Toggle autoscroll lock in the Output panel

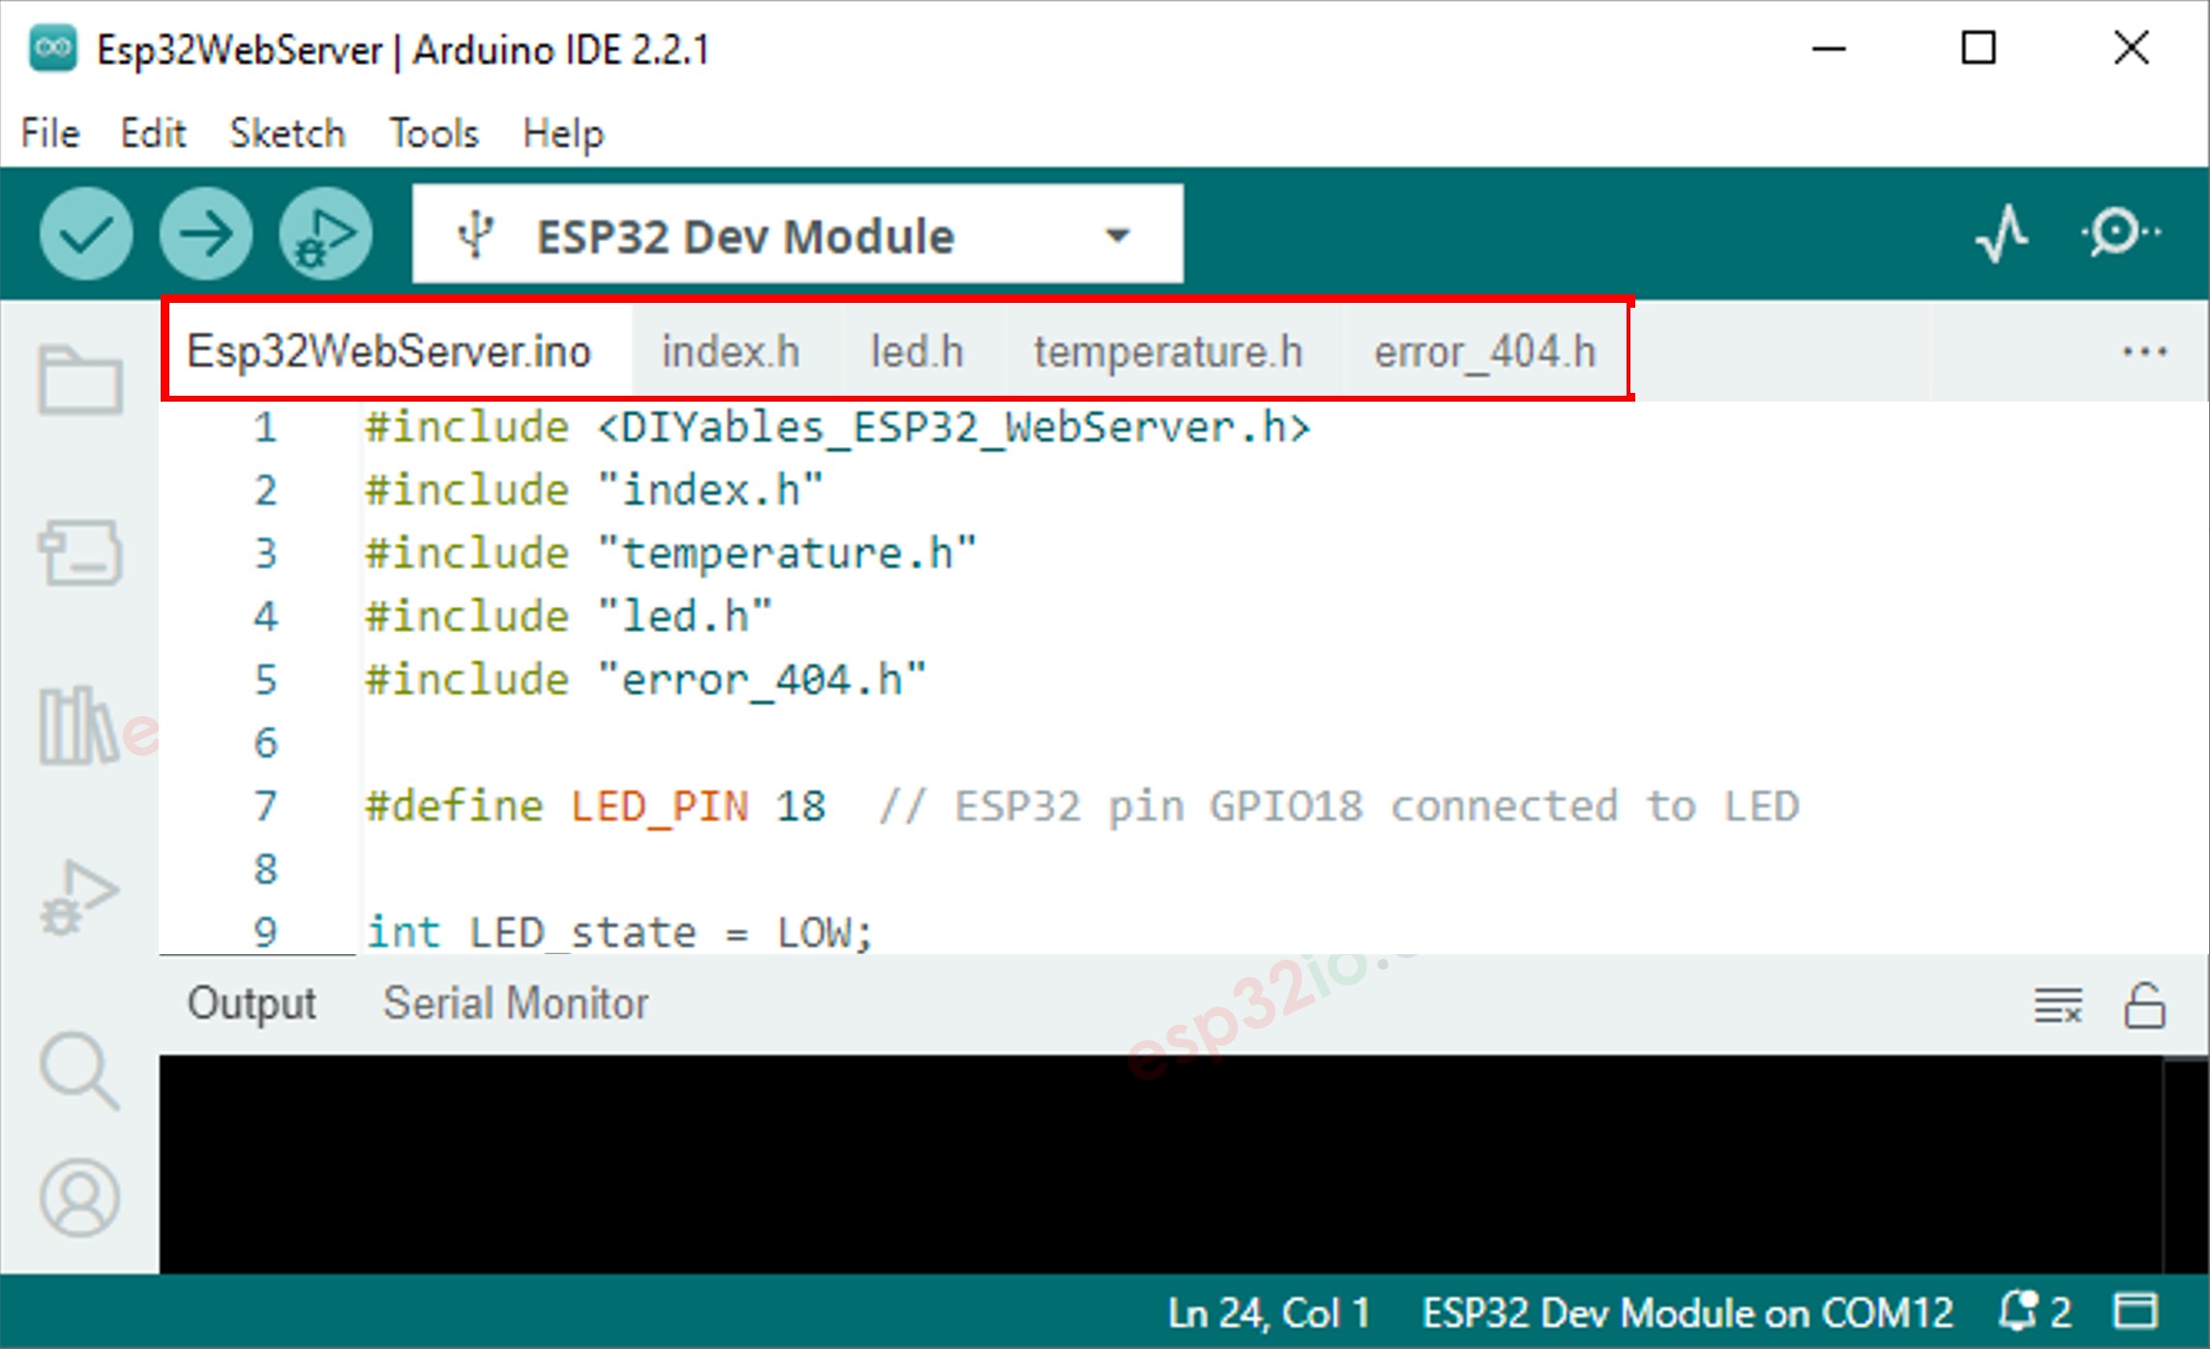point(2144,1004)
